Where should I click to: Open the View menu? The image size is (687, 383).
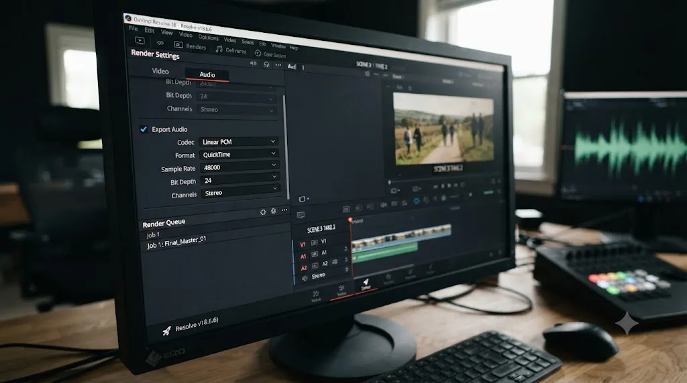tap(166, 32)
